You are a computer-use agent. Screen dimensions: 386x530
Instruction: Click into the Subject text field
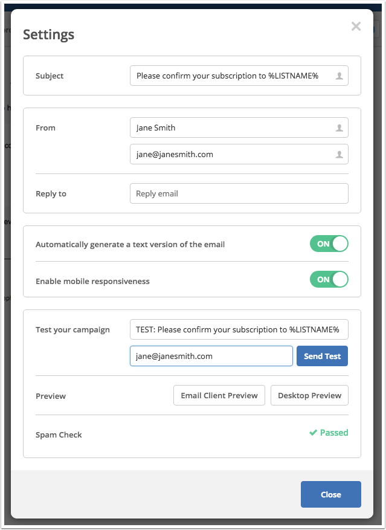click(x=239, y=76)
